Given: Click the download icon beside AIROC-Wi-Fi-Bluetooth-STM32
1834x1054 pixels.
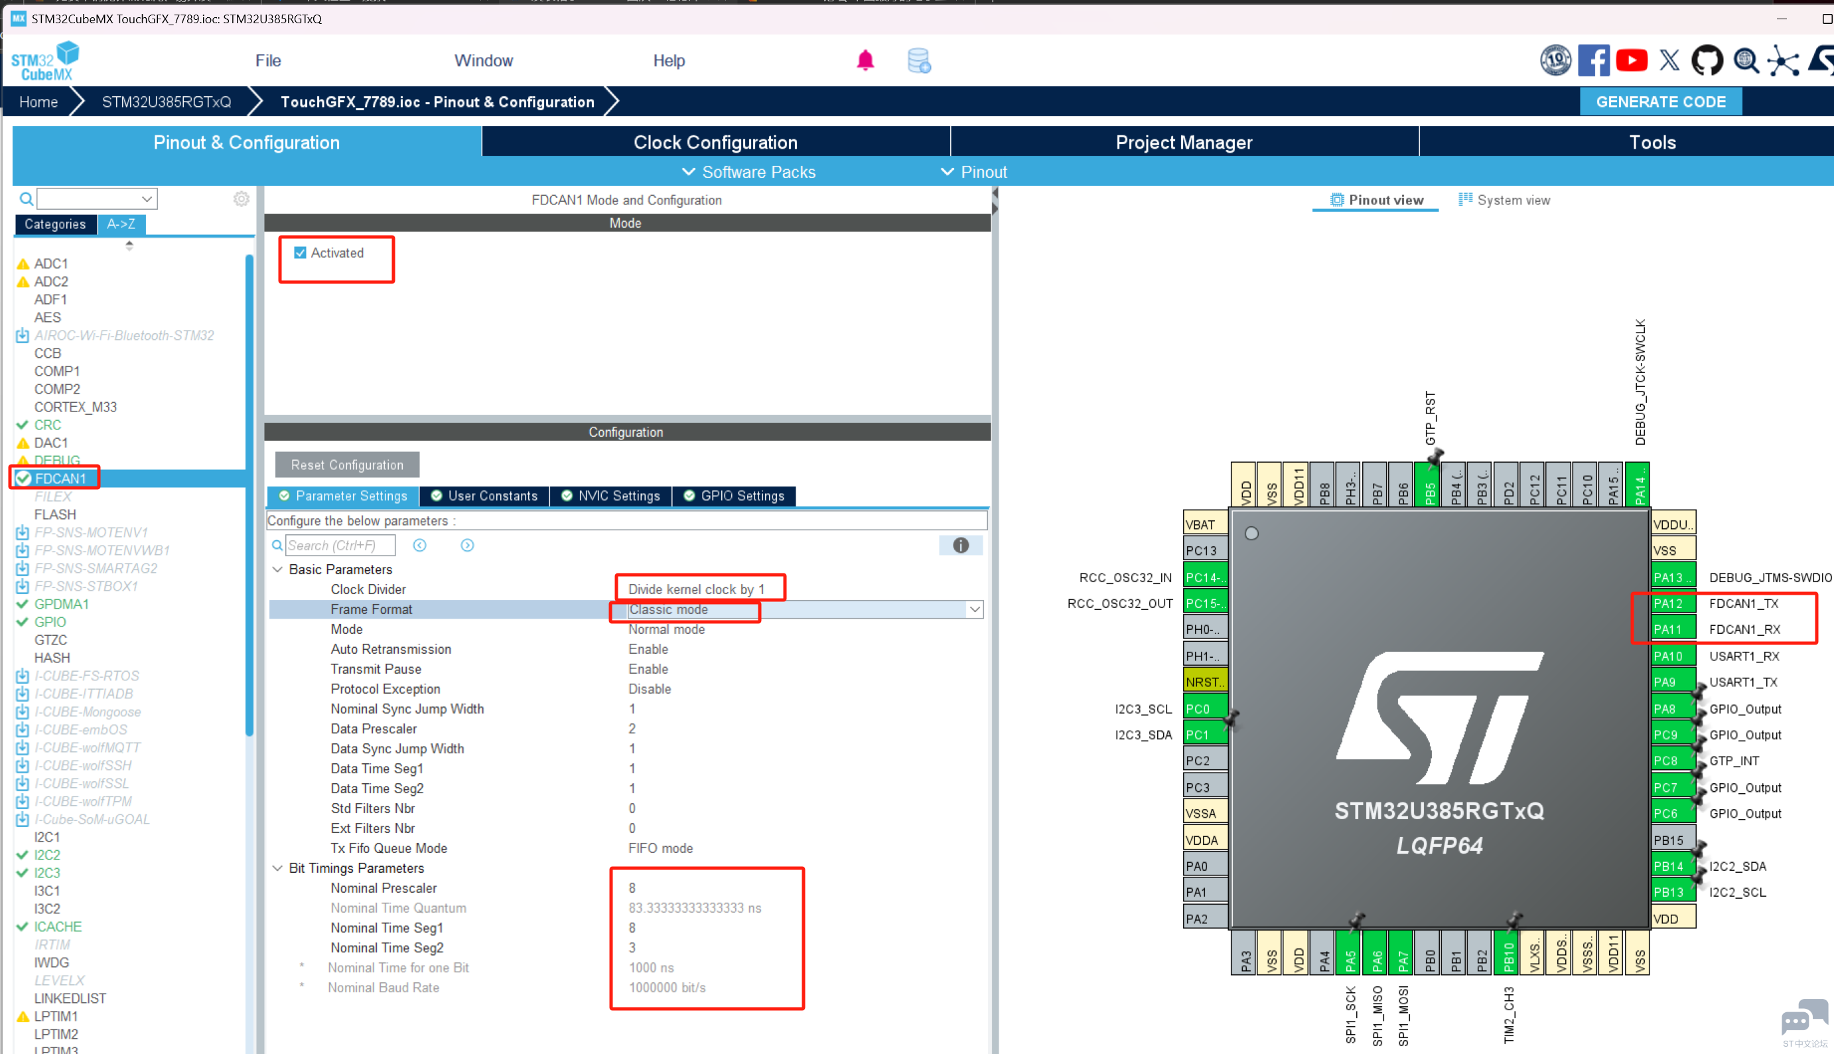Looking at the screenshot, I should click(23, 335).
